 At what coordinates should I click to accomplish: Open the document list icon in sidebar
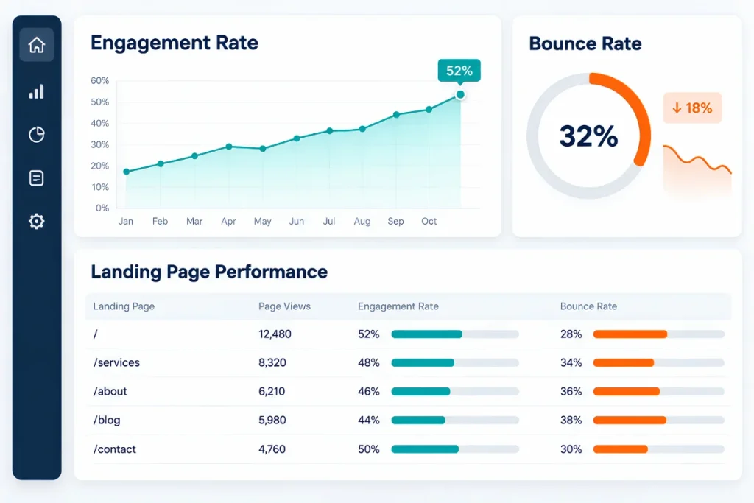[37, 178]
